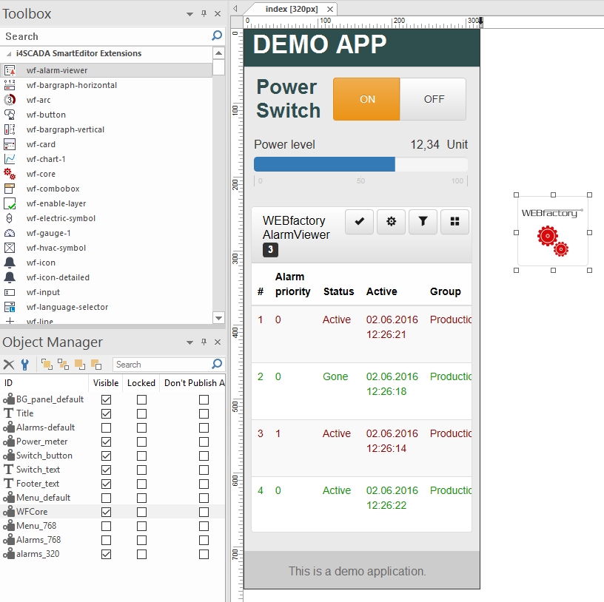
Task: Click the wf-bargraph-vertical icon
Action: click(x=10, y=129)
